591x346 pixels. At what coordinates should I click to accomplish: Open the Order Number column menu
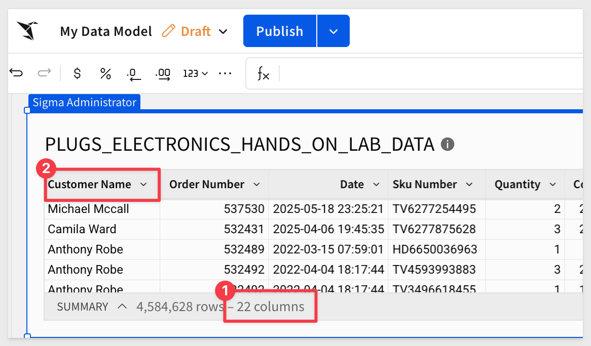pyautogui.click(x=256, y=184)
